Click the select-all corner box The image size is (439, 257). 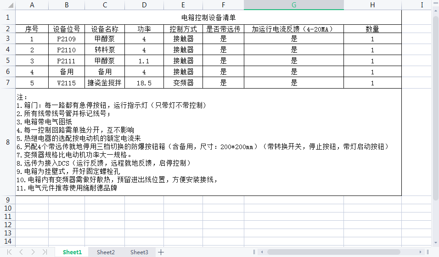click(7, 5)
